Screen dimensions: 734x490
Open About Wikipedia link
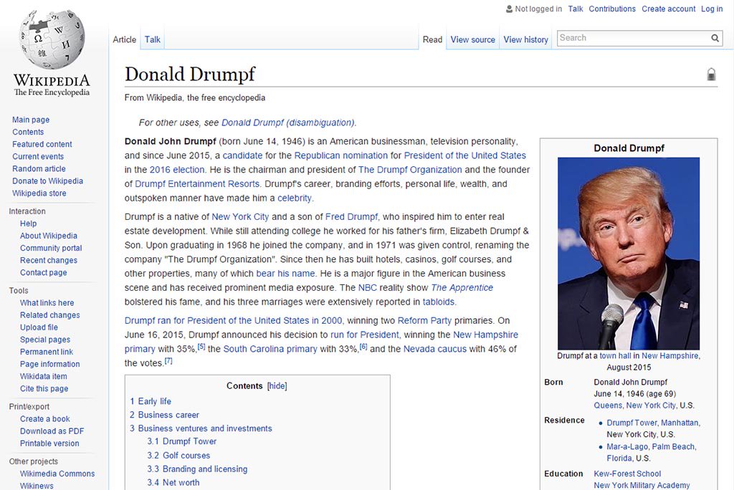49,236
